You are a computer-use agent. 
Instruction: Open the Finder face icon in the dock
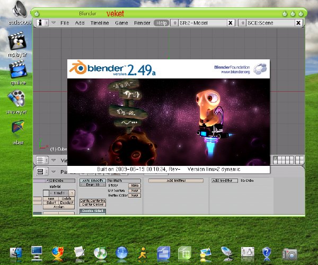coord(16,253)
